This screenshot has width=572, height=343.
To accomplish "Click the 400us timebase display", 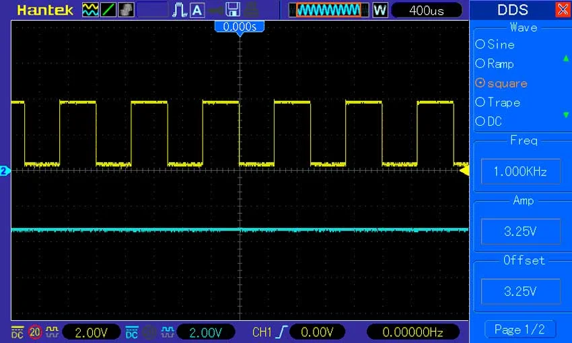I will pos(426,10).
